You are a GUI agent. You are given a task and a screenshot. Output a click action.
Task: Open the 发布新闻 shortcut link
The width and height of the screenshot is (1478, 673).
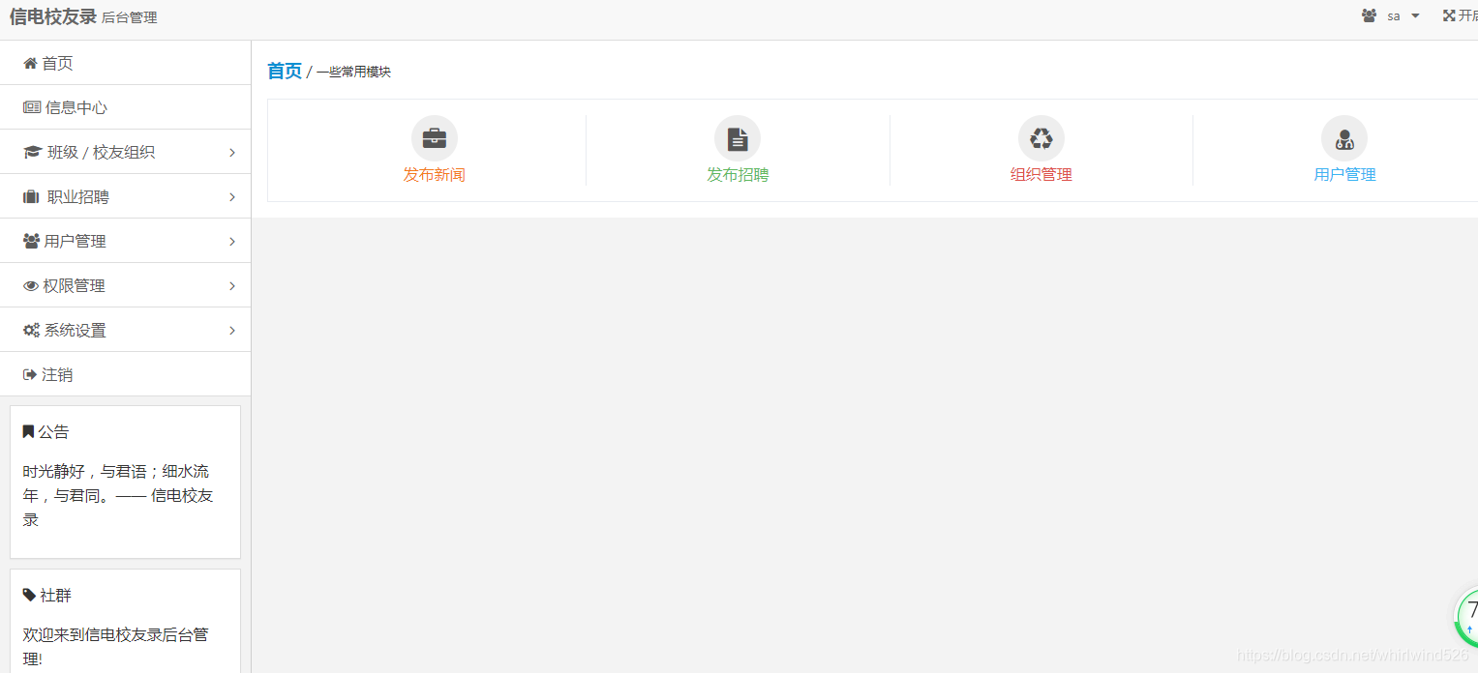(x=435, y=175)
